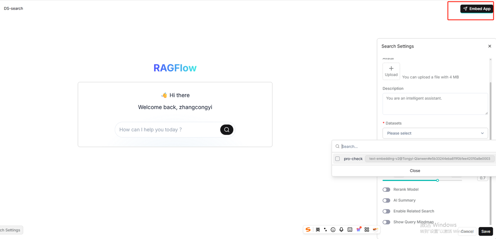496x239 pixels.
Task: Focus the dataset Search field
Action: tap(415, 147)
